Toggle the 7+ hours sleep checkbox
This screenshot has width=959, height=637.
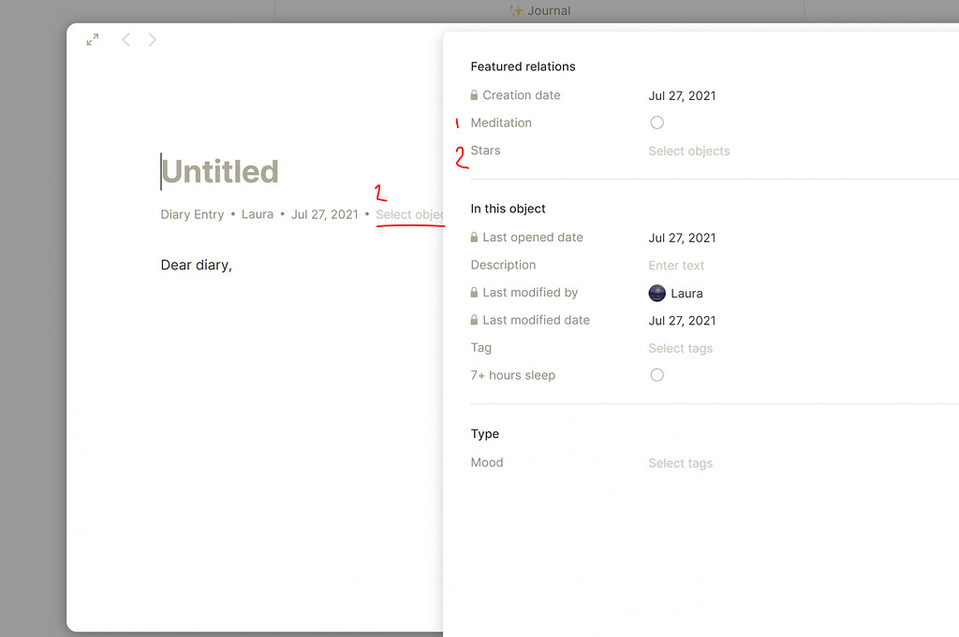click(x=657, y=374)
